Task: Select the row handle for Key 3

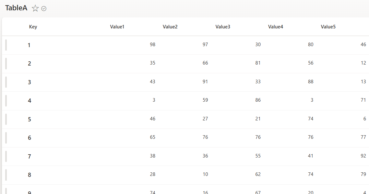Action: (x=6, y=82)
